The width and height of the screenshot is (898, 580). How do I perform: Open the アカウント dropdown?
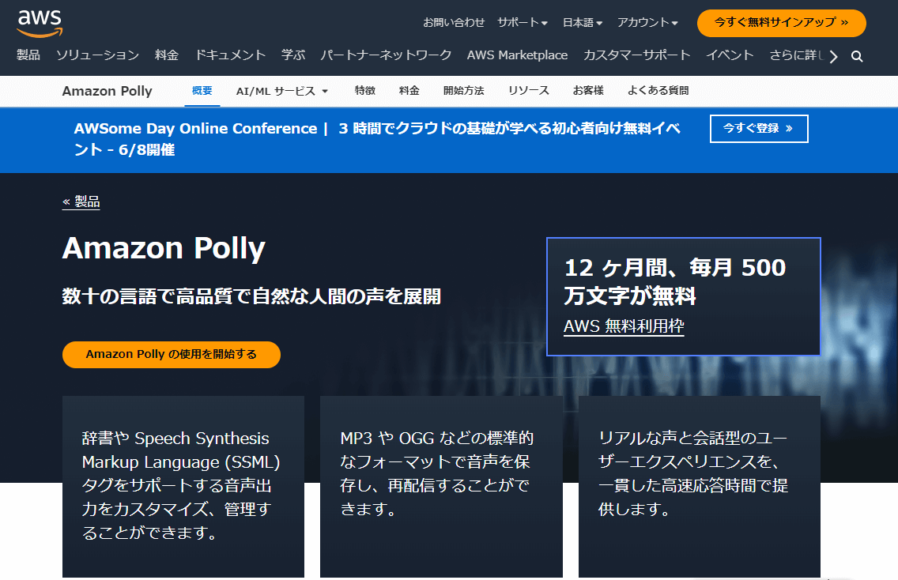click(x=647, y=22)
